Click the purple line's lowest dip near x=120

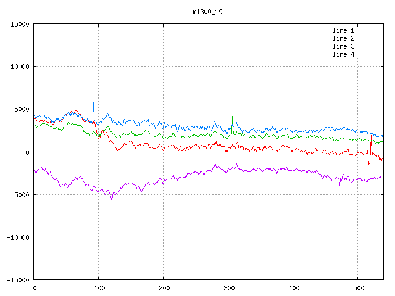coord(112,200)
